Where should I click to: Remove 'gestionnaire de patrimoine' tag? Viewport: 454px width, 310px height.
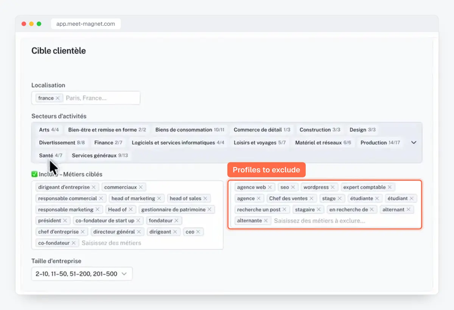(209, 209)
